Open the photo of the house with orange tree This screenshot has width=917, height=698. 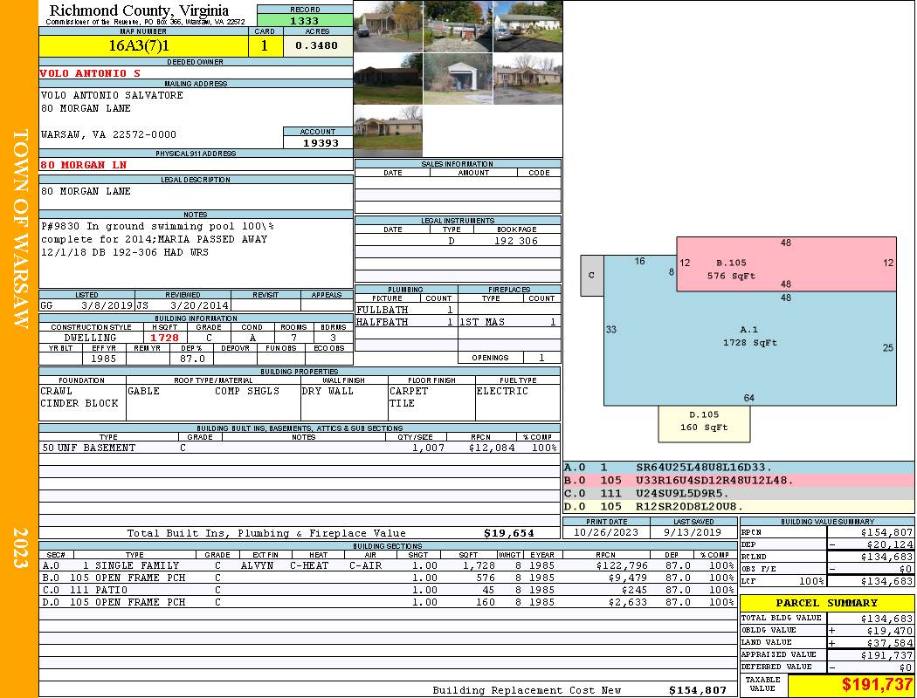pos(388,26)
